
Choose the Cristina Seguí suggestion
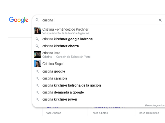(x=99, y=64)
